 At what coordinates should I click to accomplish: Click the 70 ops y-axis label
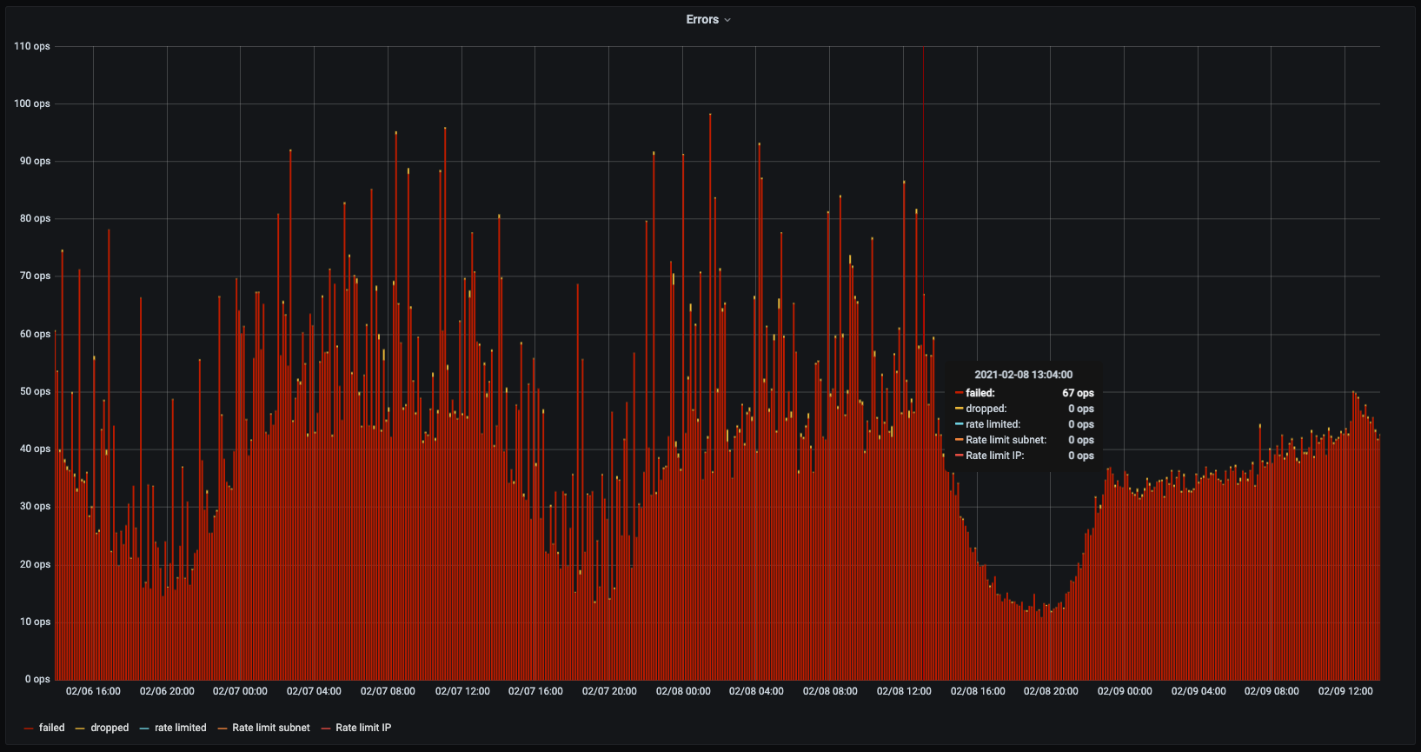pyautogui.click(x=35, y=276)
